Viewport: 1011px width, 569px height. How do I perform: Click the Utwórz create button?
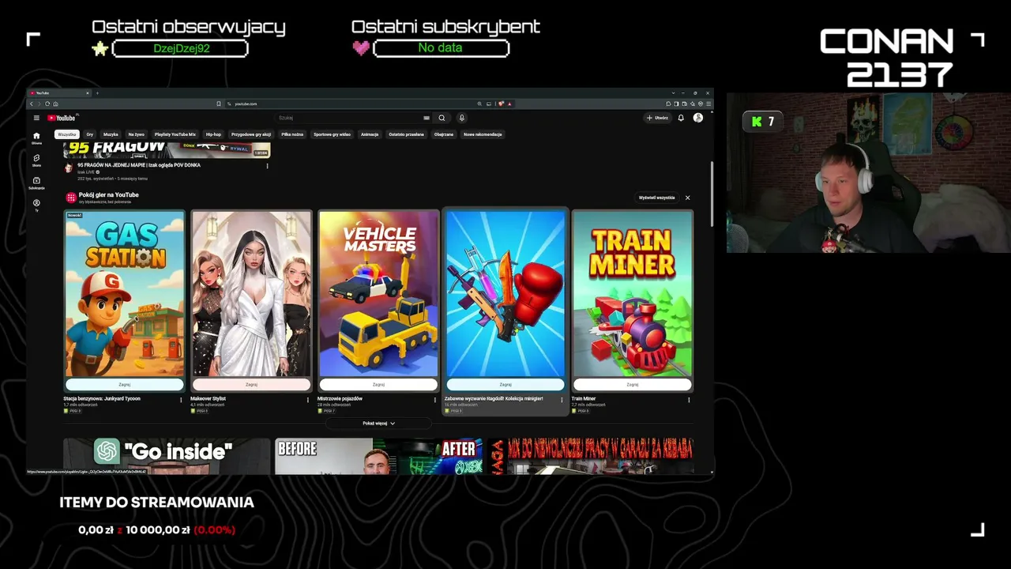[x=657, y=118]
